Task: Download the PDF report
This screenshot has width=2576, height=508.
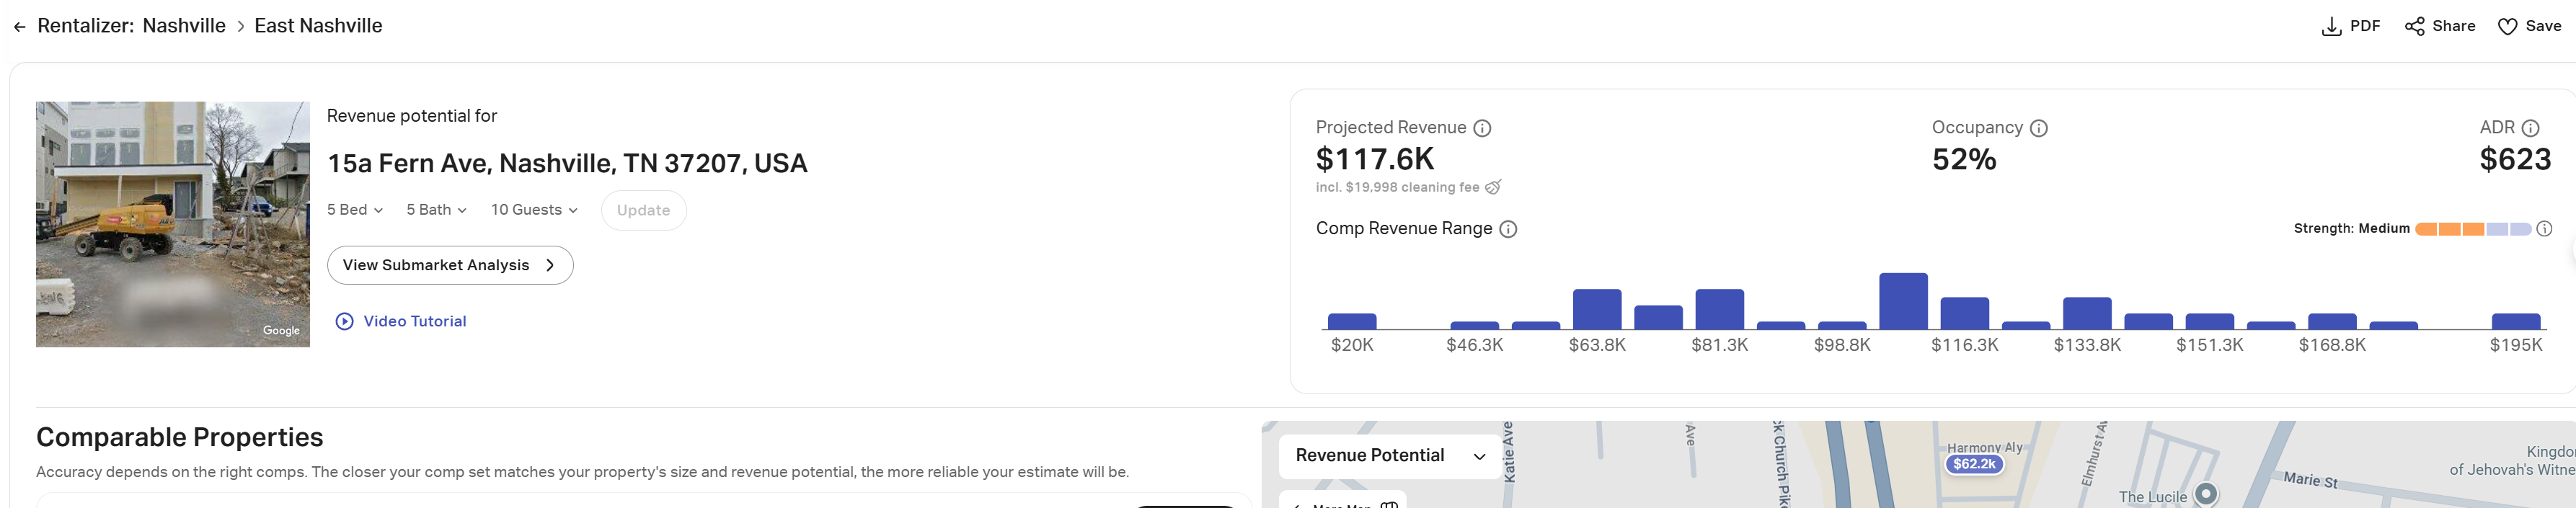Action: click(2350, 26)
